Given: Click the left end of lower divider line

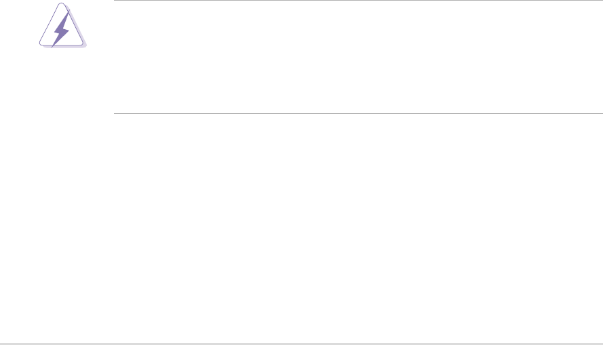Looking at the screenshot, I should [115, 113].
